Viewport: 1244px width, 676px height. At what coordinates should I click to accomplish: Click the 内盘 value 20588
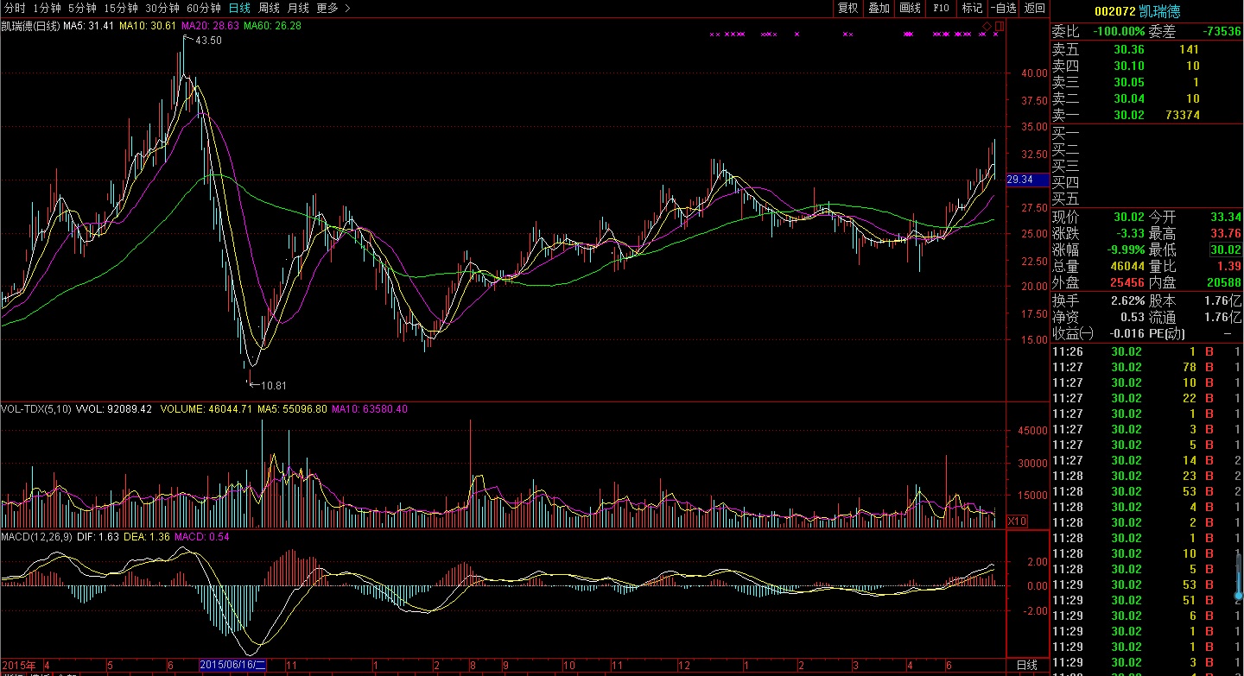1223,282
